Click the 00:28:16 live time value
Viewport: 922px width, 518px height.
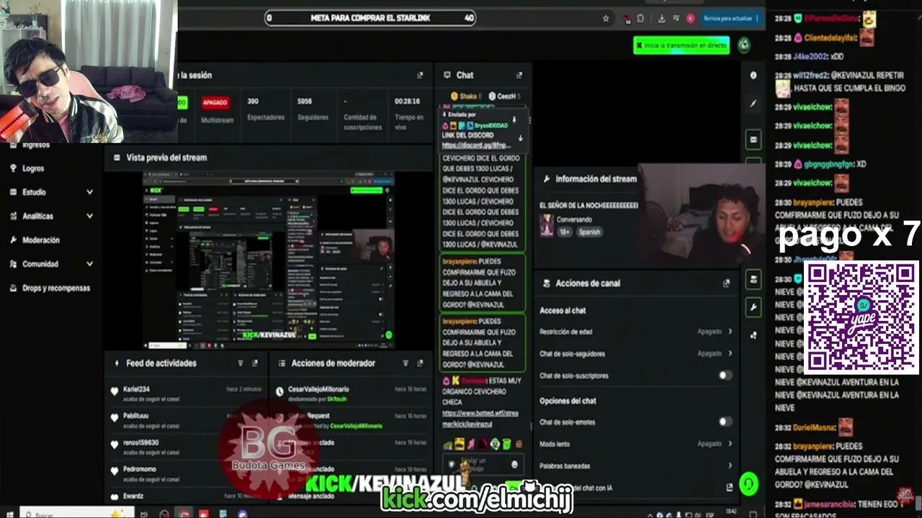pos(407,101)
